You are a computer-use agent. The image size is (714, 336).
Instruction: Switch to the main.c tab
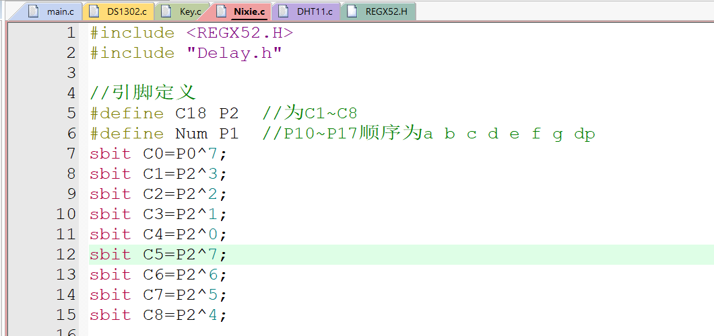coord(60,11)
